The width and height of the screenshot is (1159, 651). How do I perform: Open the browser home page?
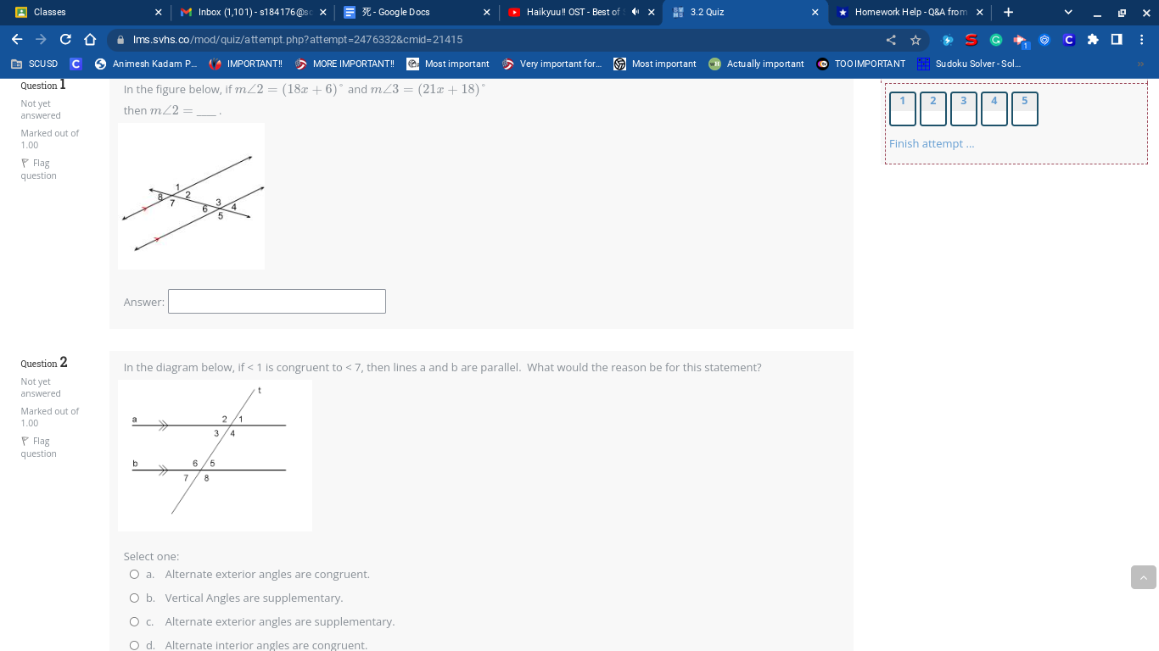click(x=90, y=40)
